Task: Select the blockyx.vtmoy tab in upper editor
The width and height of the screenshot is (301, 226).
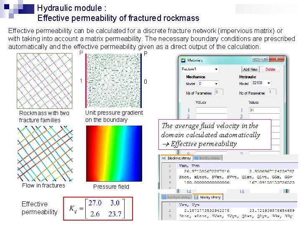Action: [176, 158]
